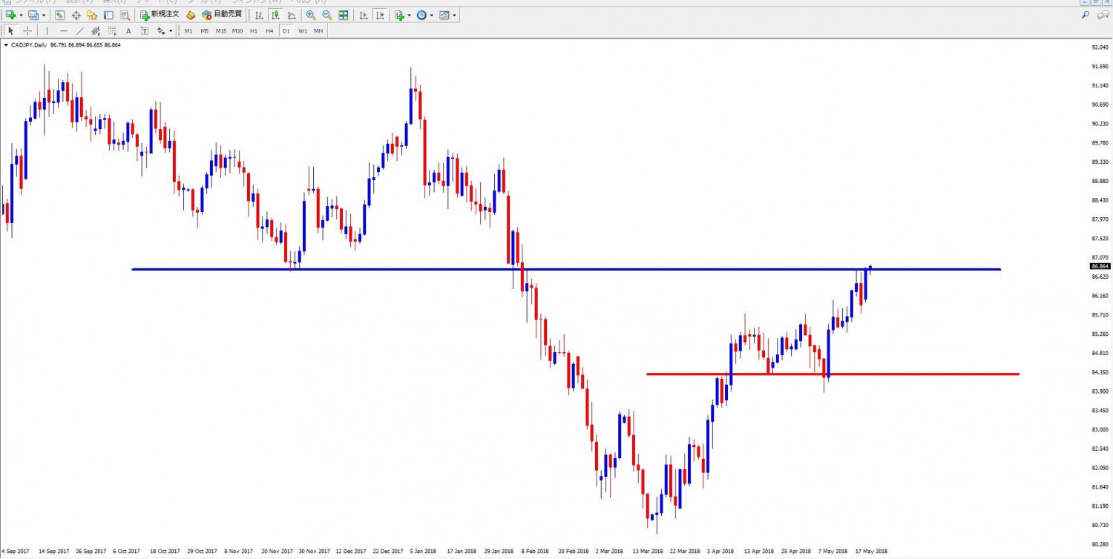The image size is (1113, 559).
Task: Click the 4 Sep 2017 date label
Action: 15,551
